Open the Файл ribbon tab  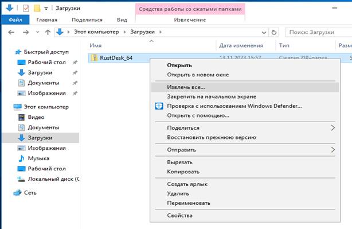point(15,20)
